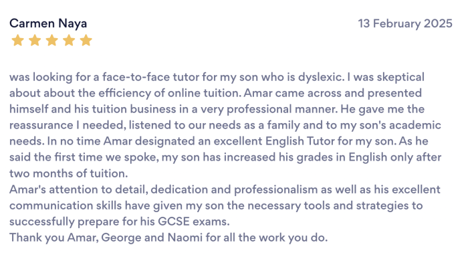474x257 pixels.
Task: Click the second gold rating star
Action: [x=35, y=40]
